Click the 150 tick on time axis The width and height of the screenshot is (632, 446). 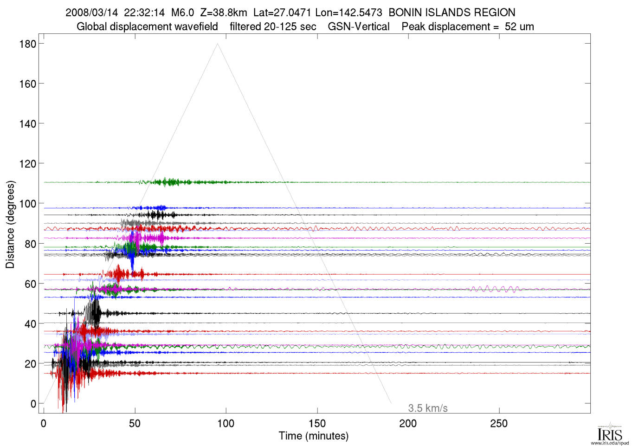317,423
